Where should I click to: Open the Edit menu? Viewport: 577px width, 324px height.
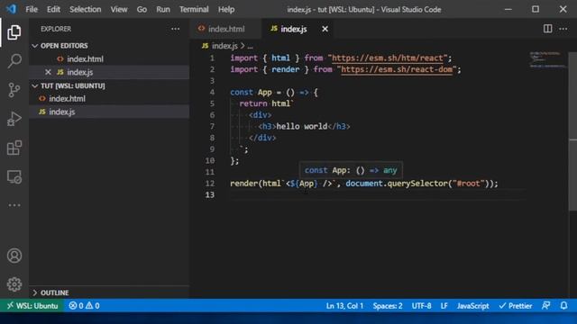pos(53,9)
